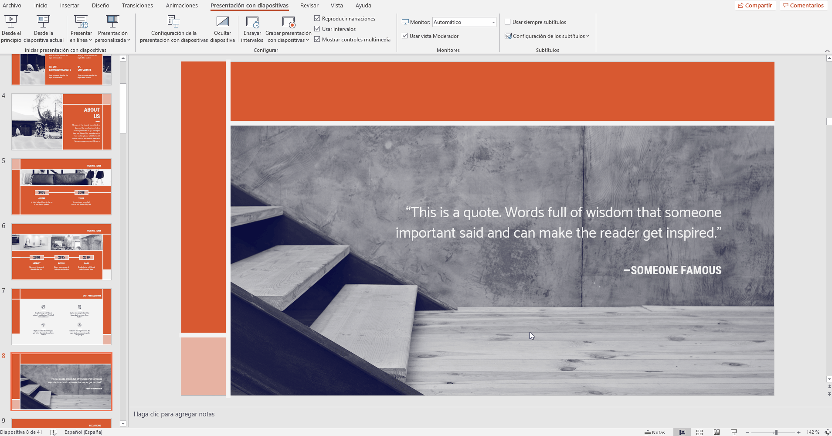Viewport: 832px width, 436px height.
Task: Select slide 4 About Us thumbnail
Action: point(61,122)
